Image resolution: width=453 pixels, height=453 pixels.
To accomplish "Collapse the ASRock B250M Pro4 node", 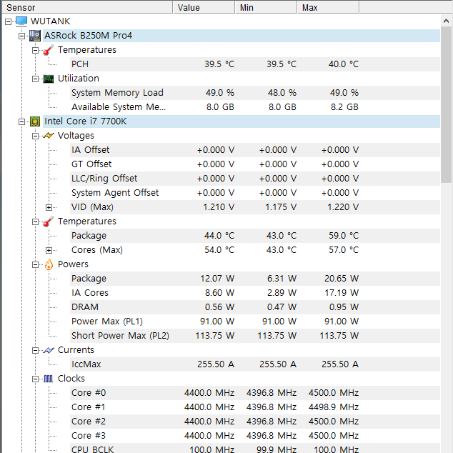I will [21, 36].
